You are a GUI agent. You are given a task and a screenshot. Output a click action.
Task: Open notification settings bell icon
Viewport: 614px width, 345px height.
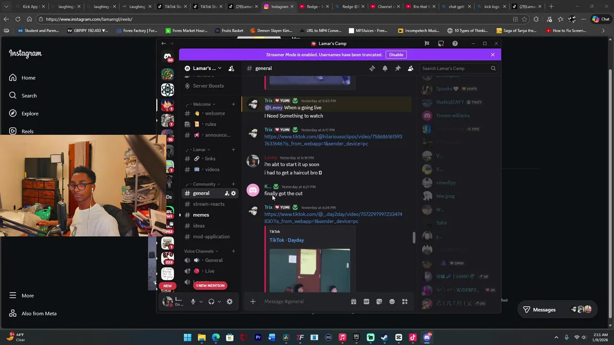click(385, 69)
